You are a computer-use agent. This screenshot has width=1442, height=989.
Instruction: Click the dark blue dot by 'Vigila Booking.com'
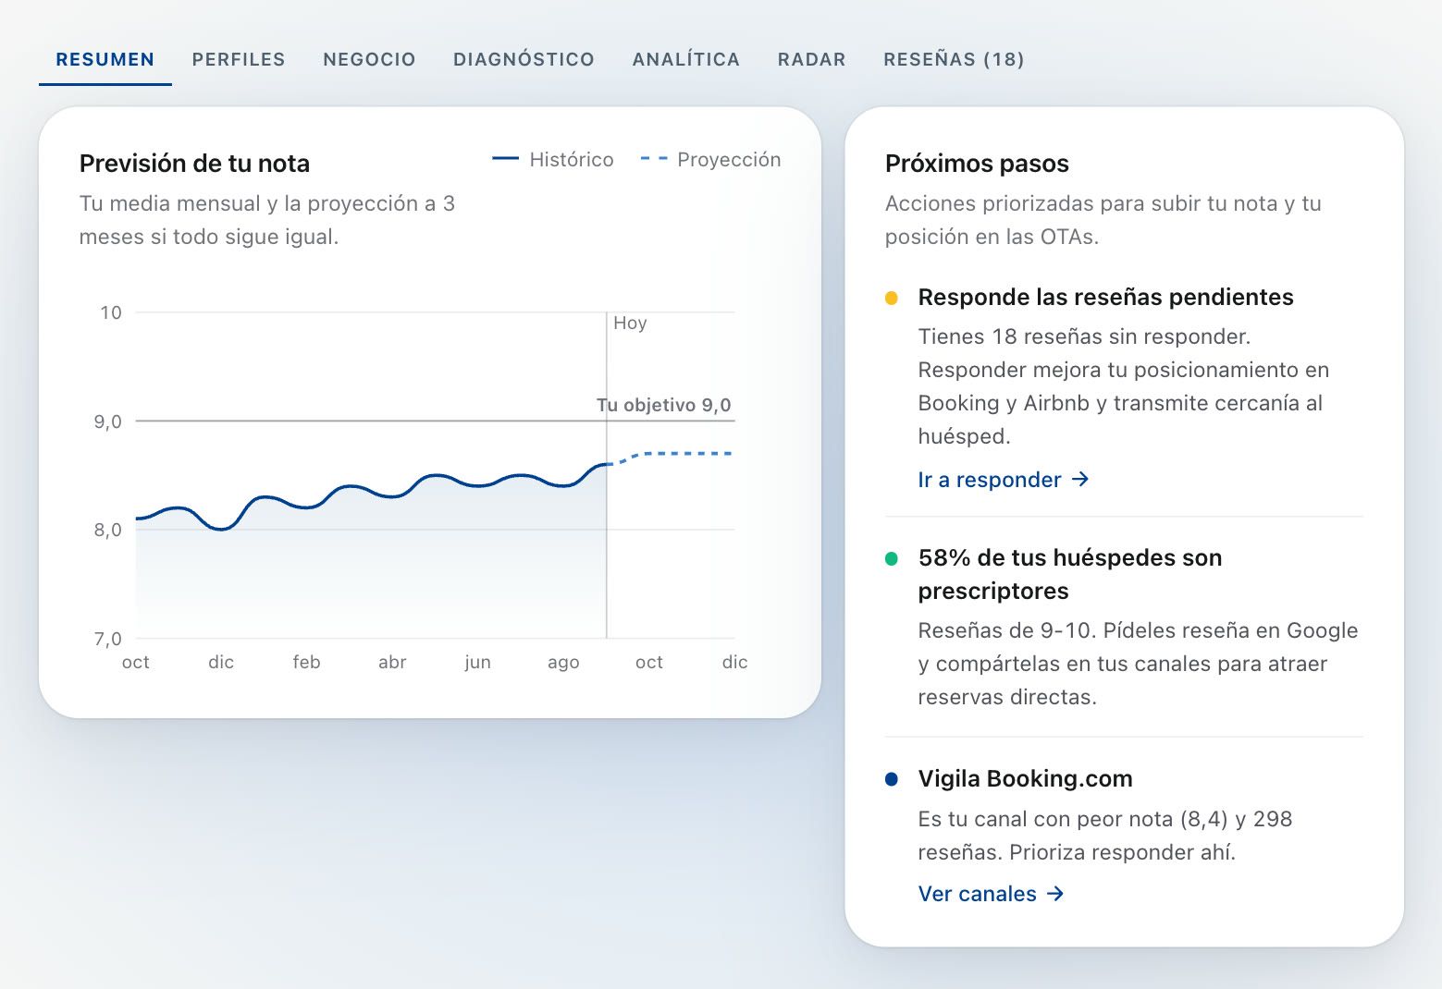tap(892, 779)
